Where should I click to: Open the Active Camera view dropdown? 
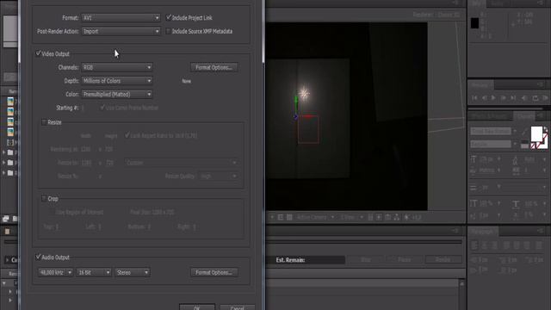[x=315, y=217]
